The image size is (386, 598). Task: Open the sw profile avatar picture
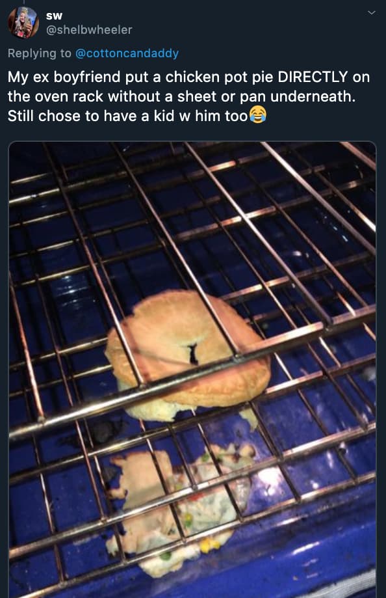[x=23, y=22]
